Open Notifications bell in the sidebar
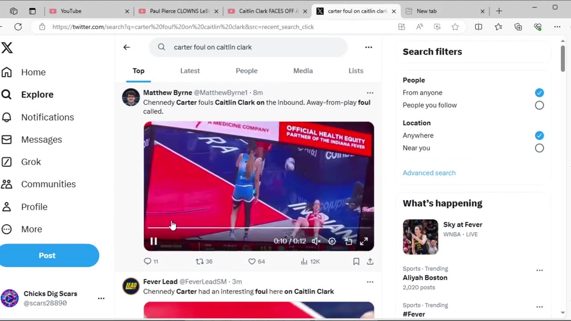The image size is (571, 321). (x=37, y=117)
